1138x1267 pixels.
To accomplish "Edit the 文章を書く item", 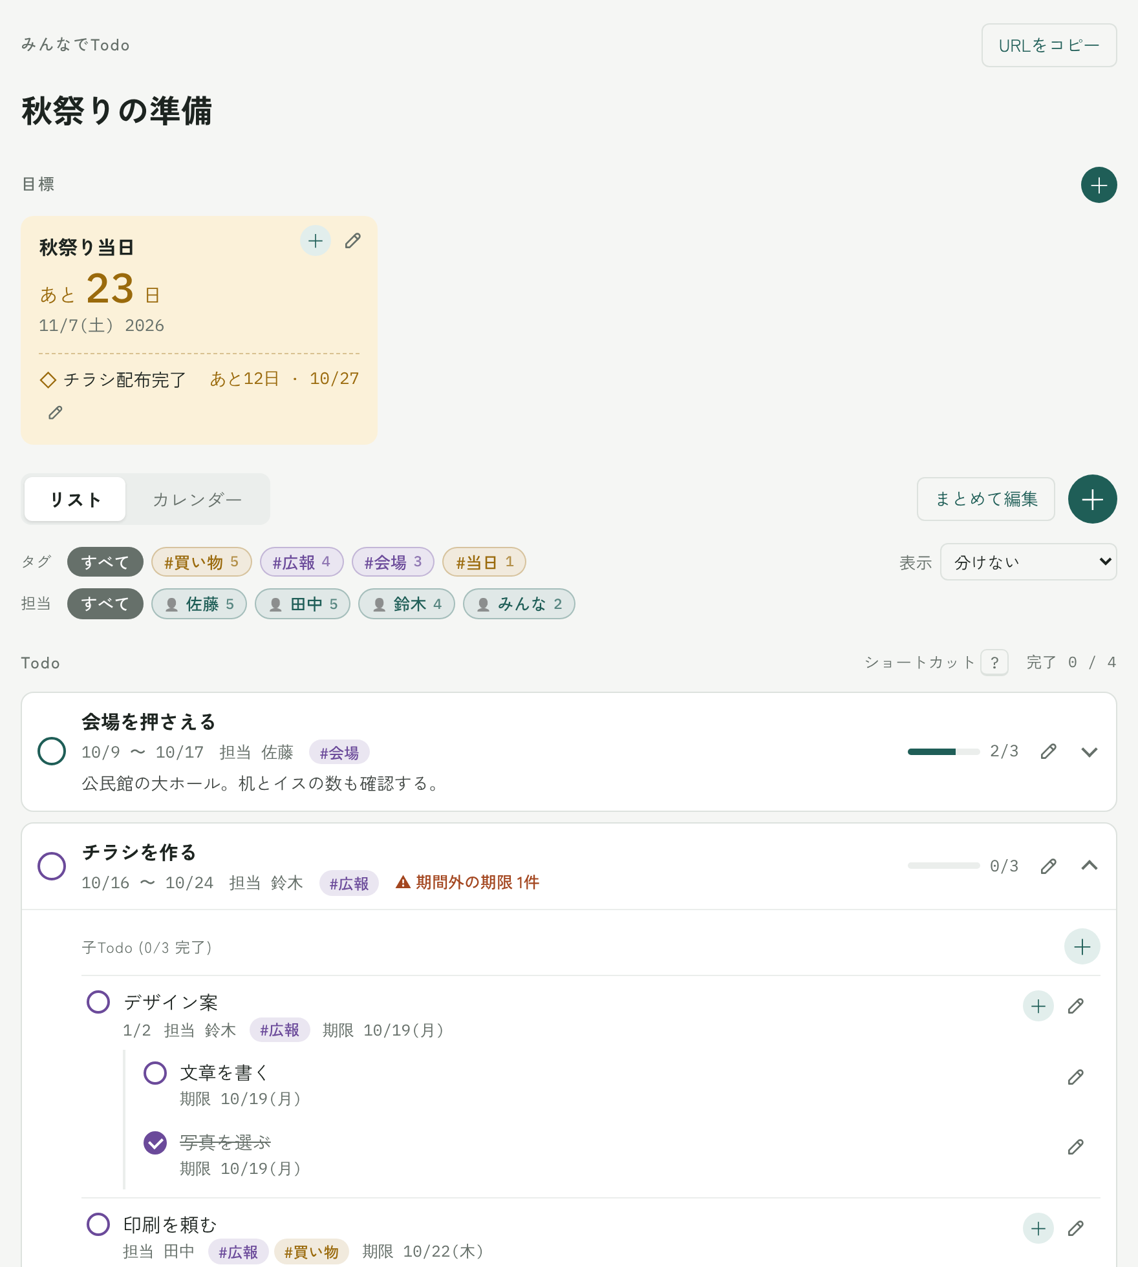I will pyautogui.click(x=1075, y=1077).
